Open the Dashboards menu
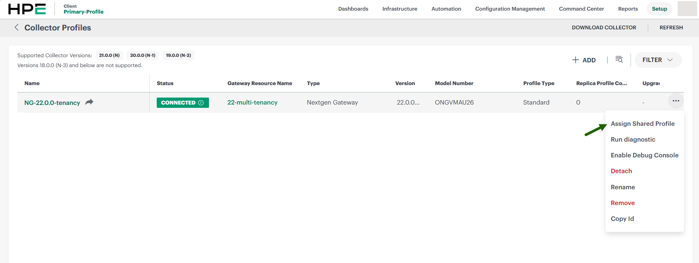 [x=353, y=9]
